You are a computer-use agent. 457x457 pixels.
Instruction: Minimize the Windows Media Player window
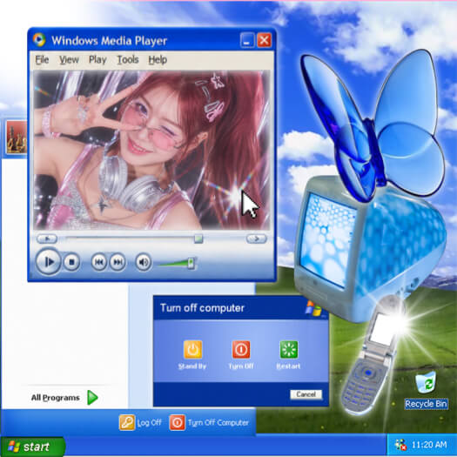[247, 40]
